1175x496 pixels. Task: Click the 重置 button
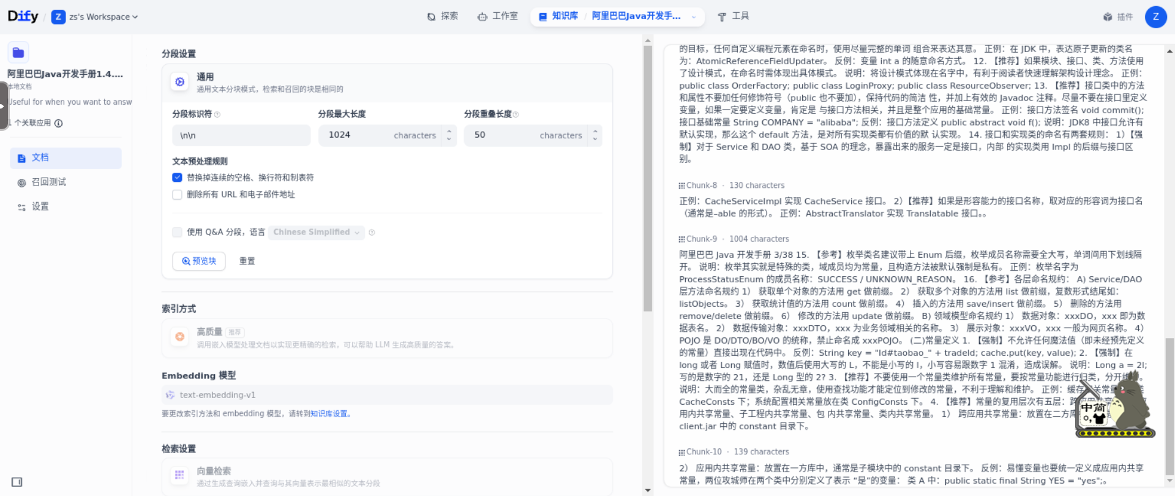(x=247, y=261)
